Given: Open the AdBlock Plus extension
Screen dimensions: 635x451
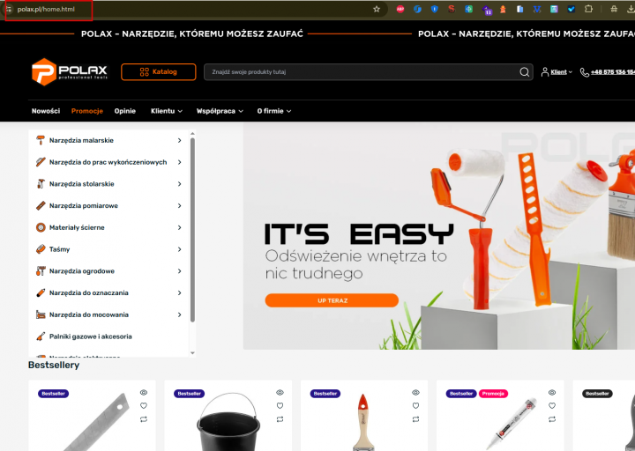Looking at the screenshot, I should 400,9.
